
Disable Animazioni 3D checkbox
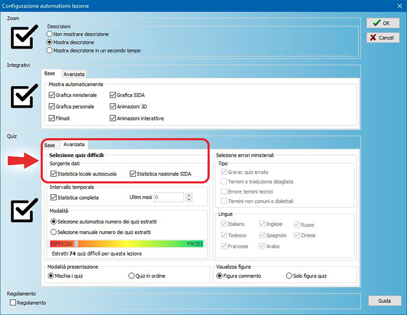(113, 107)
